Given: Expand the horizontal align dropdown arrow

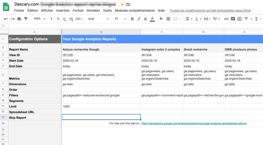Looking at the screenshot, I should click(x=192, y=19).
